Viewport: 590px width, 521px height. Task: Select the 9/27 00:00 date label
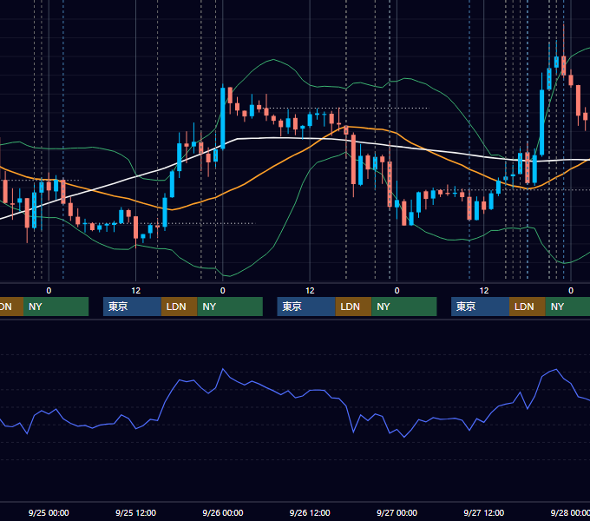pos(397,512)
